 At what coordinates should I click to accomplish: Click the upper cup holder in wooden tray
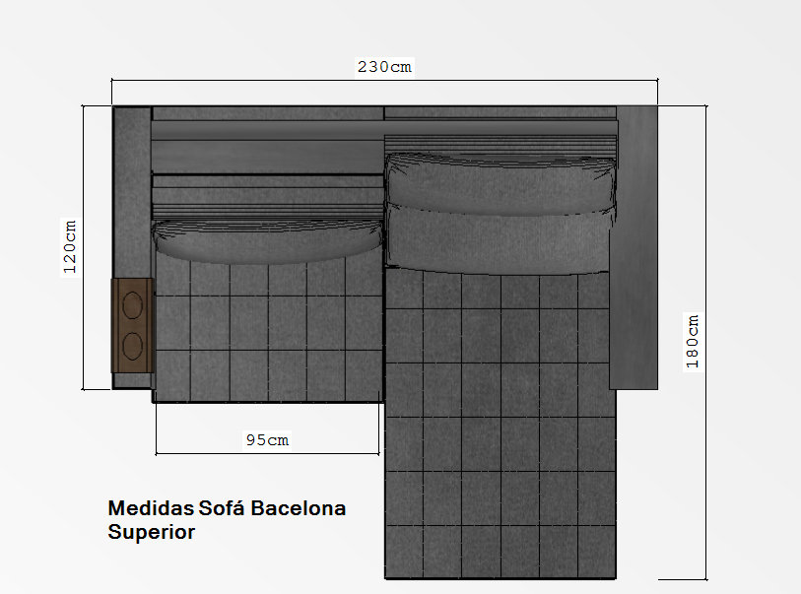click(x=131, y=305)
